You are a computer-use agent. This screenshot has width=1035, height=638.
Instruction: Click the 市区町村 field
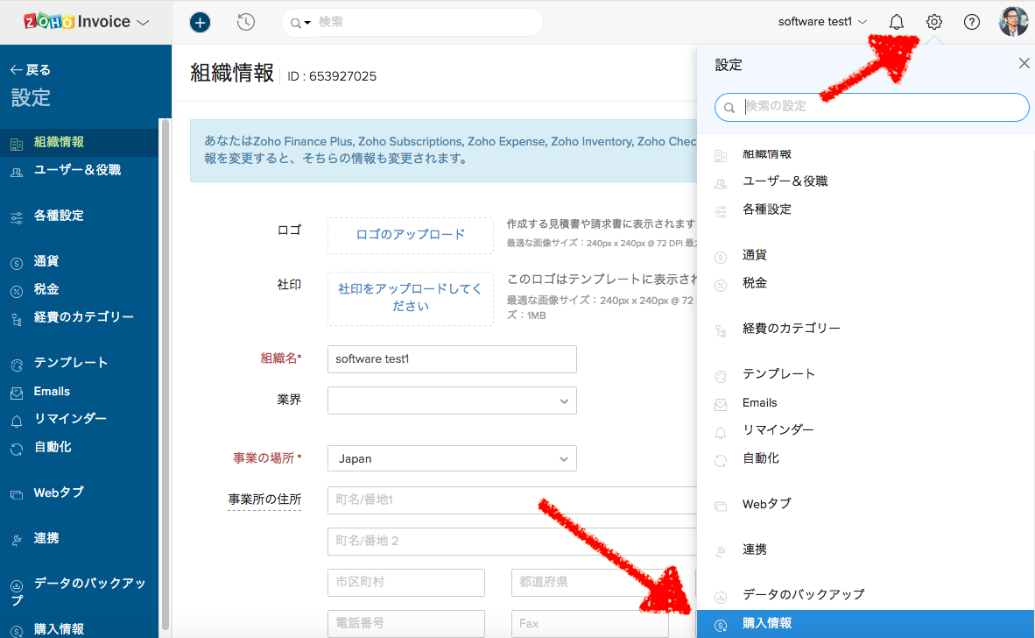tap(406, 583)
